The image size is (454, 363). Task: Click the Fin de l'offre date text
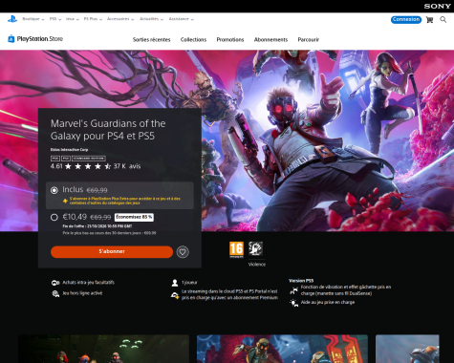pos(97,226)
